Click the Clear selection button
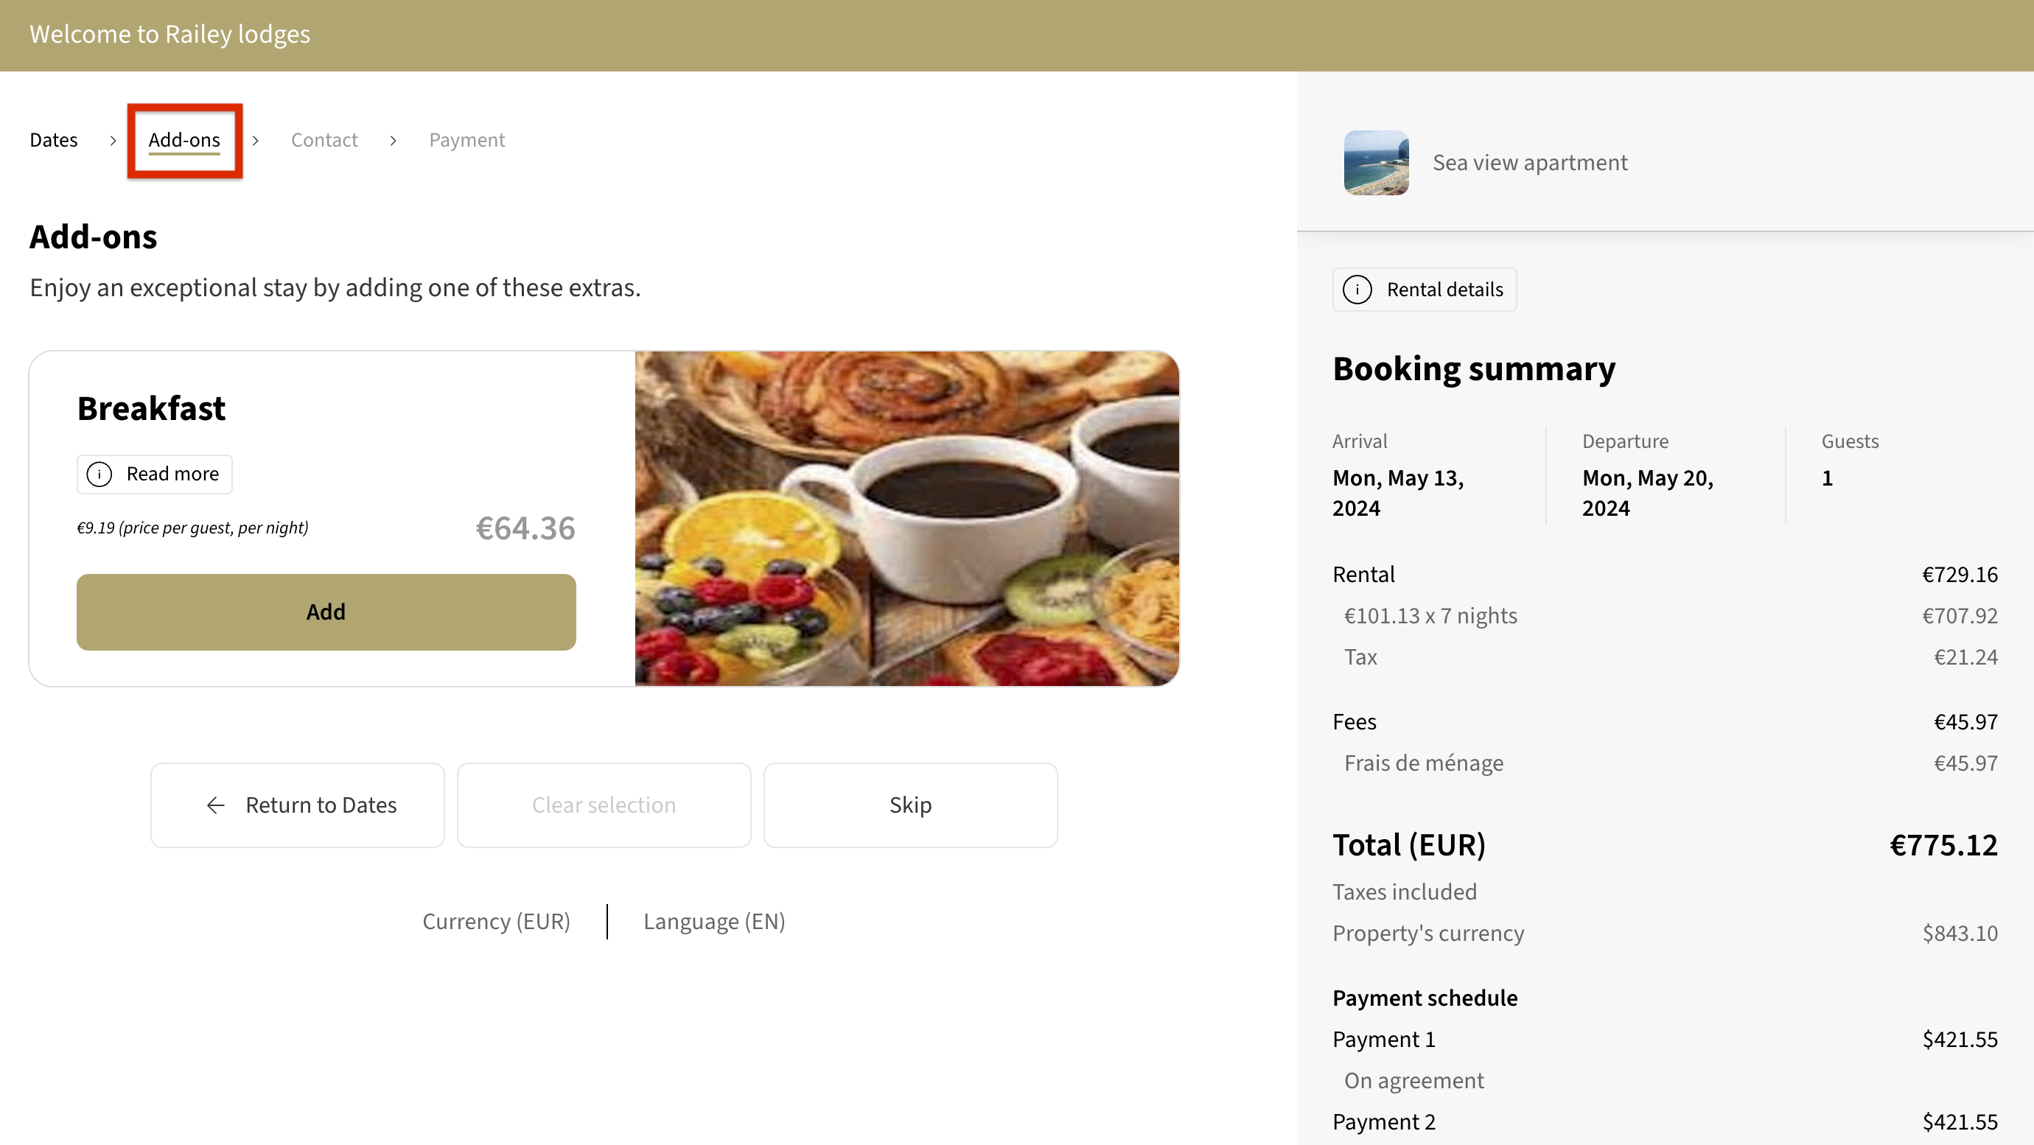The width and height of the screenshot is (2034, 1145). point(604,805)
